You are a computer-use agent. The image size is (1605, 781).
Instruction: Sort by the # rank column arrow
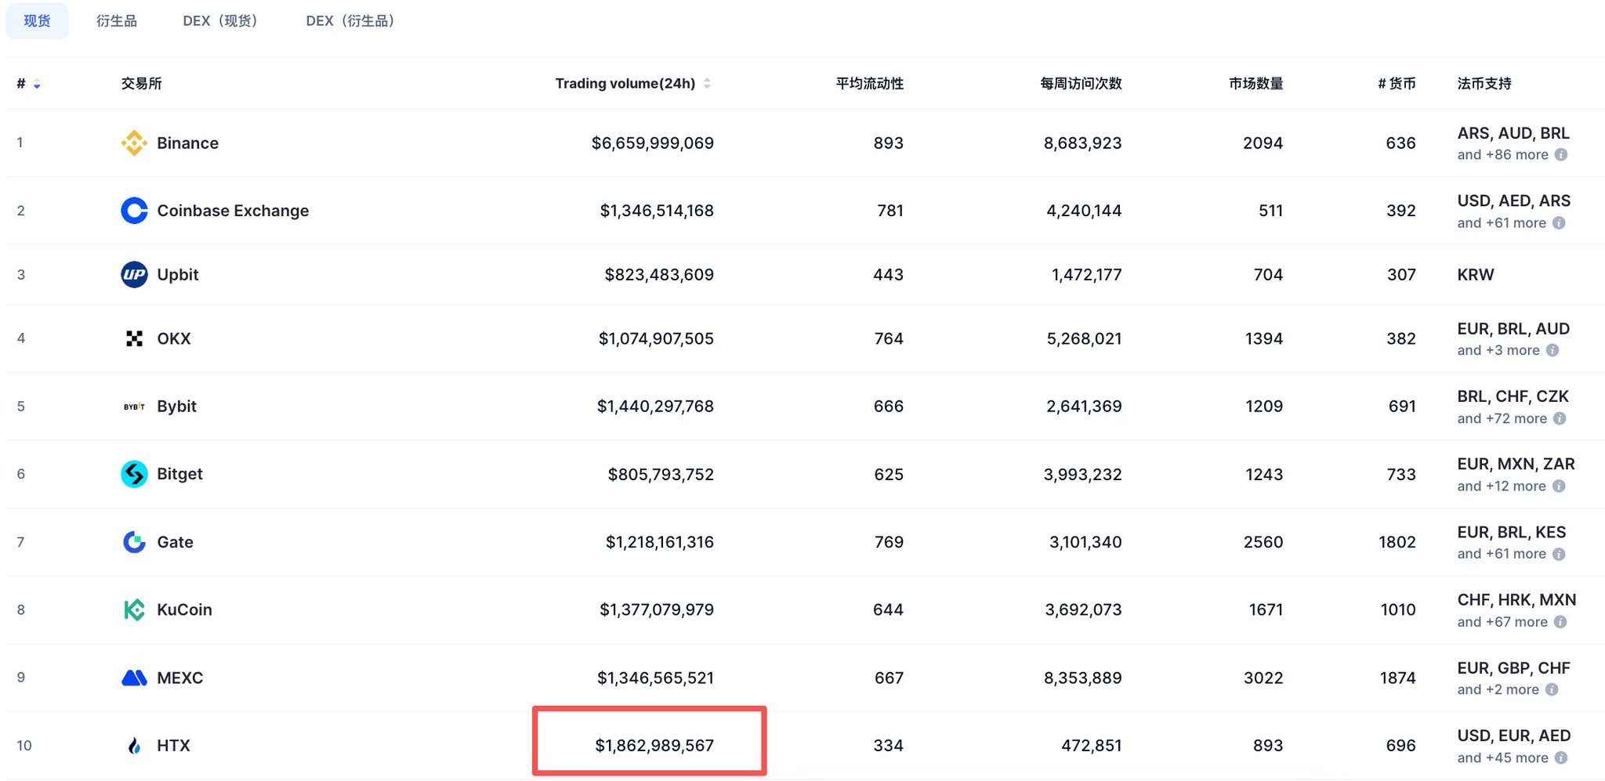[37, 84]
